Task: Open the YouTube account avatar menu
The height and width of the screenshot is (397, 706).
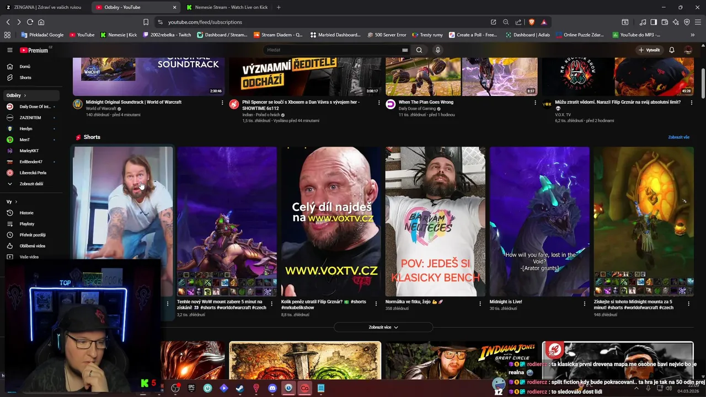Action: 688,50
